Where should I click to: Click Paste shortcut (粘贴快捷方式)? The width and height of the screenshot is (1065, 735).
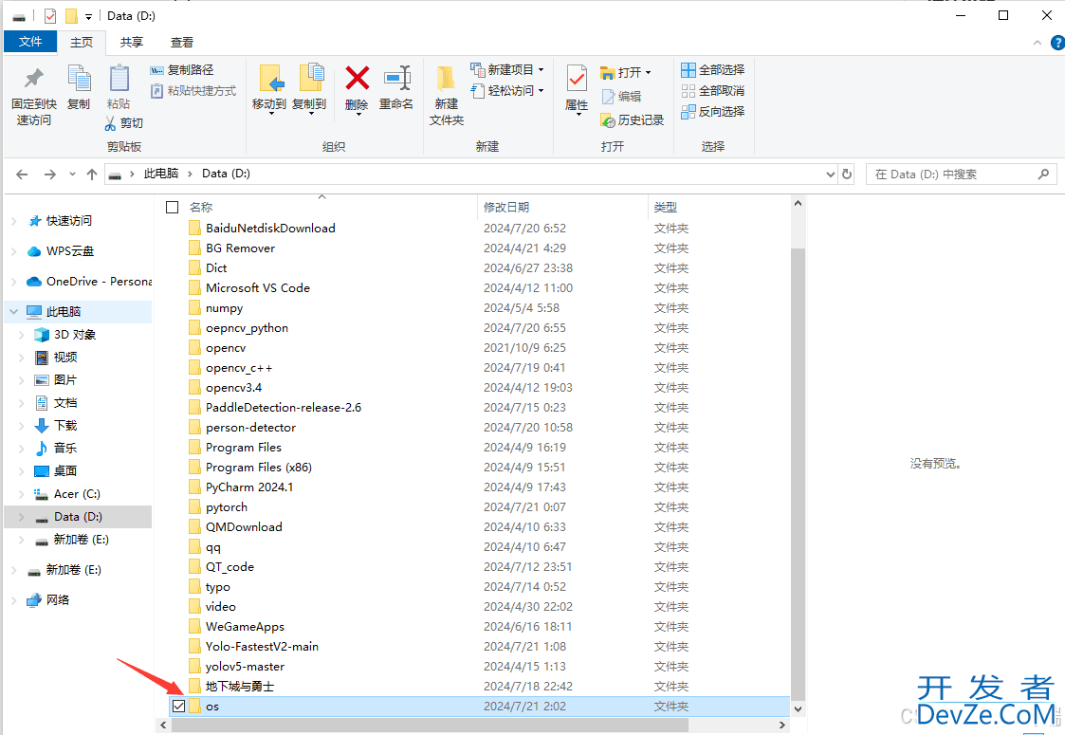193,90
